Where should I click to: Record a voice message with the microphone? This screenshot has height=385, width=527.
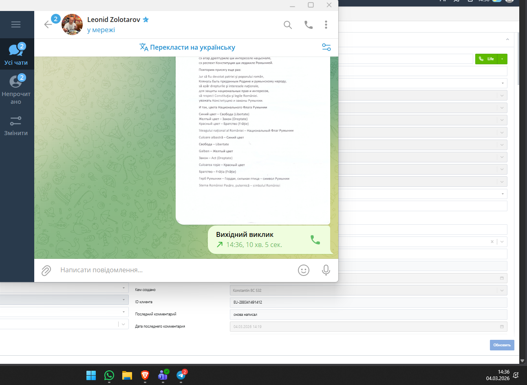click(x=326, y=270)
